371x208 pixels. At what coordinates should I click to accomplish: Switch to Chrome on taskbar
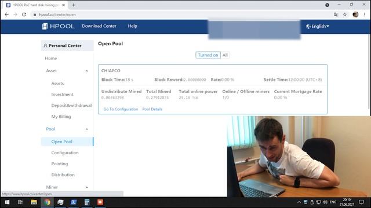(x=47, y=202)
